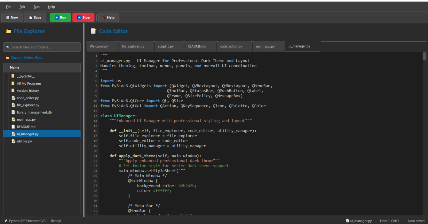Click the magnifier icon in the search box

click(x=8, y=47)
